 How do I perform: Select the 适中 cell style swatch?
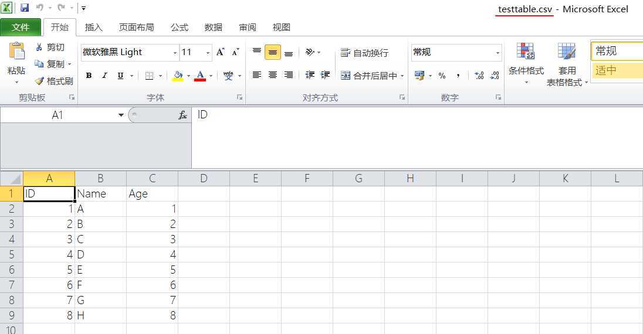tap(617, 70)
